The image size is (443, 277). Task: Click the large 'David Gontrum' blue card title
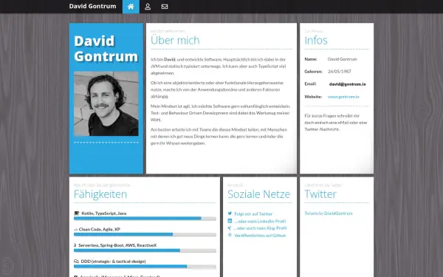106,49
